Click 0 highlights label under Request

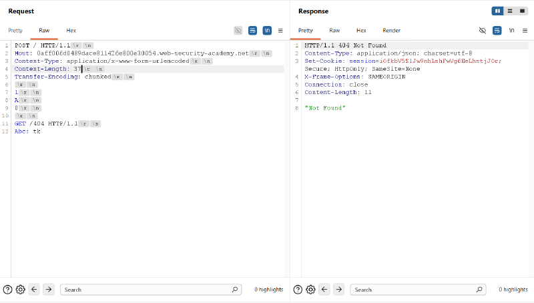tap(269, 290)
